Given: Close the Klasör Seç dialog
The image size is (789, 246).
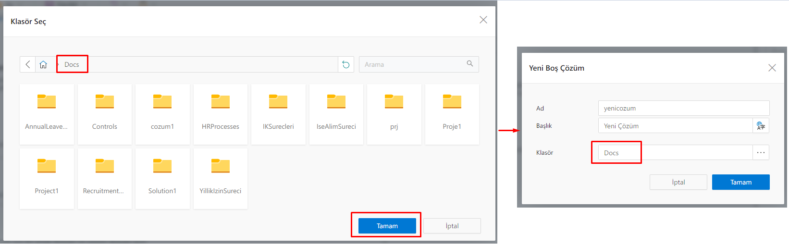Looking at the screenshot, I should (483, 20).
